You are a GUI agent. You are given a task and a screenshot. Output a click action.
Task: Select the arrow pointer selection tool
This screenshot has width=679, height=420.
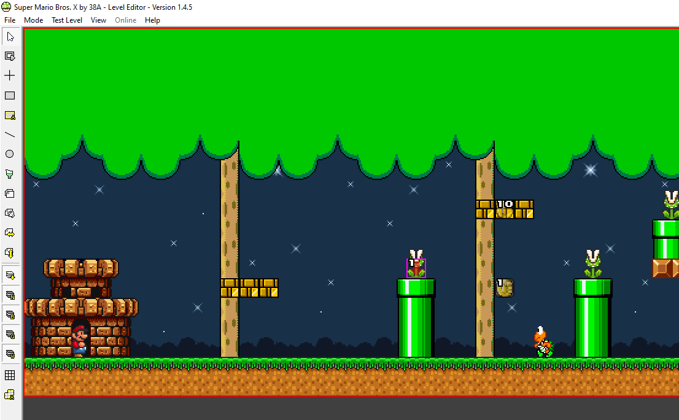pos(10,37)
